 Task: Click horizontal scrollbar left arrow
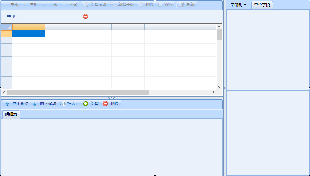4,92
